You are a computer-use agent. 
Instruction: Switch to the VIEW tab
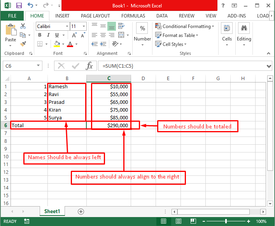[x=211, y=16]
